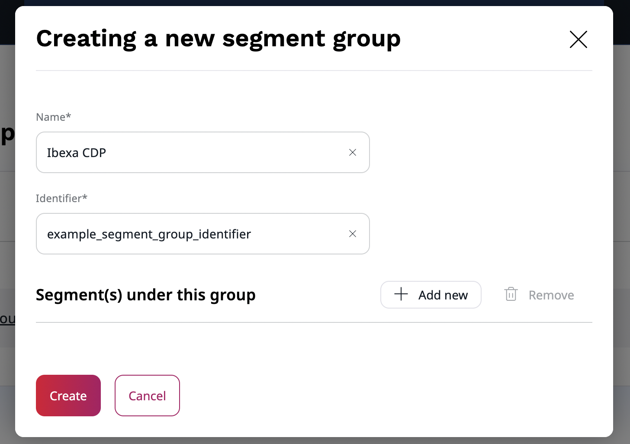This screenshot has width=630, height=444.
Task: Select the text example_segment_group_identifier
Action: 149,234
